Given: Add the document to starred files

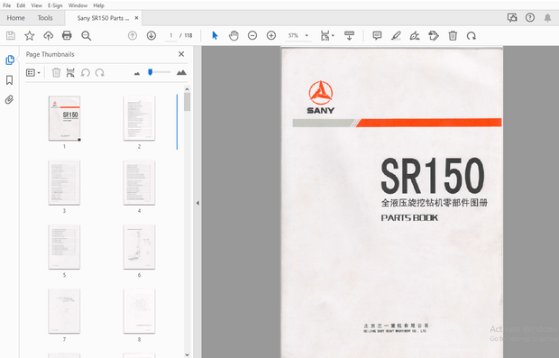Looking at the screenshot, I should [x=29, y=36].
